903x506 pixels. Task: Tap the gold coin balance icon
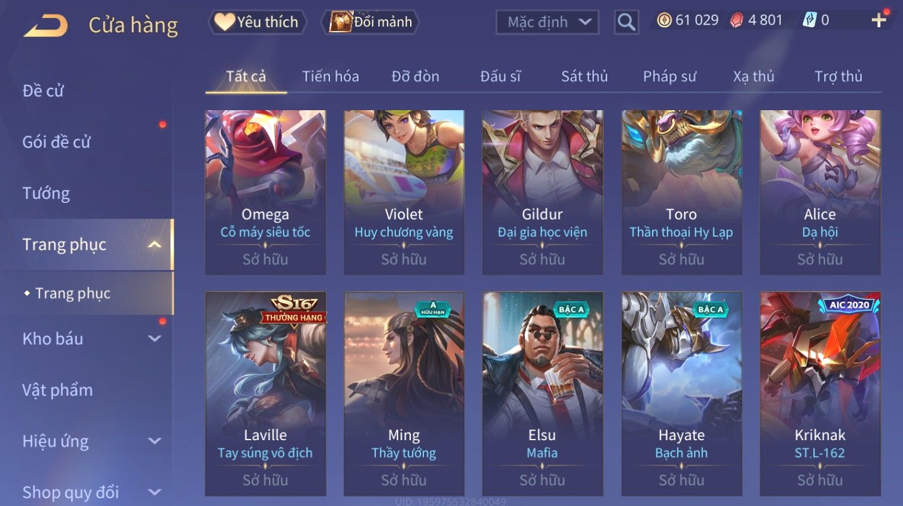point(664,20)
